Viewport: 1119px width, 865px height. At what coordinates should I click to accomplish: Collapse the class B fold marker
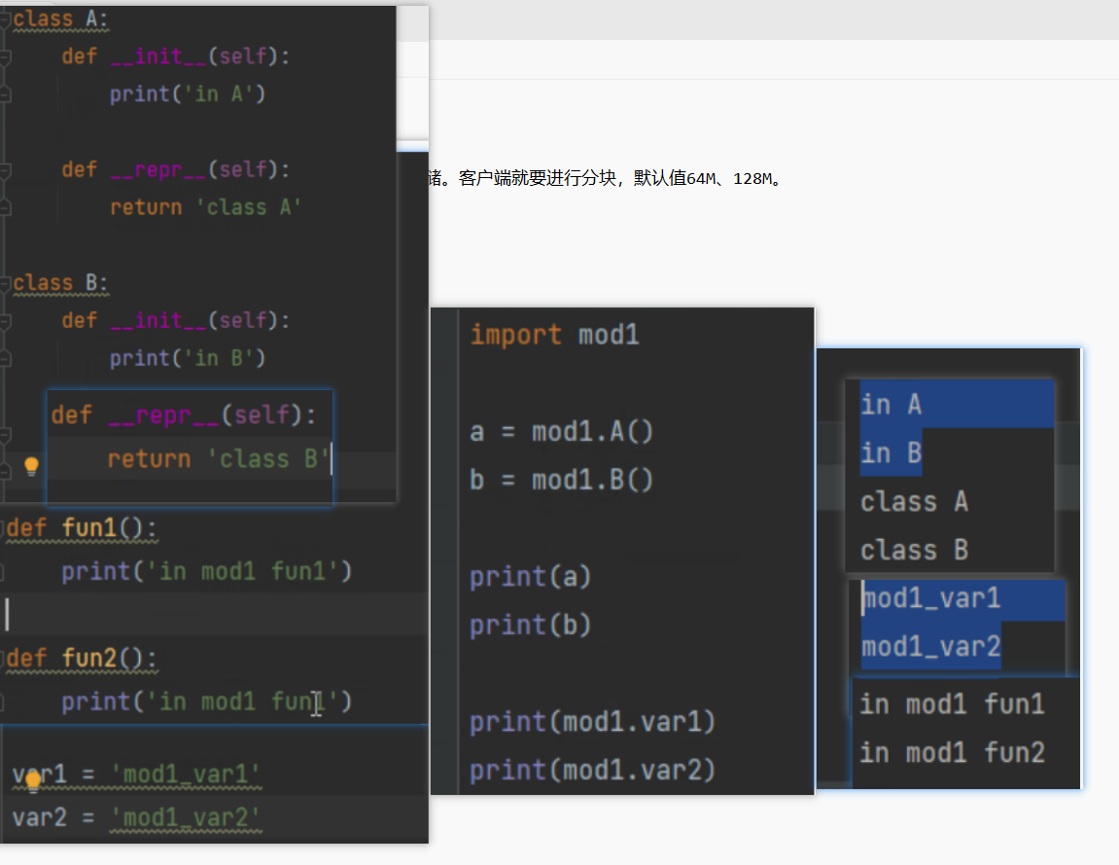(5, 284)
